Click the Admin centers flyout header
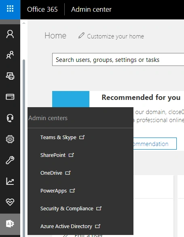184x237 pixels. tap(48, 118)
